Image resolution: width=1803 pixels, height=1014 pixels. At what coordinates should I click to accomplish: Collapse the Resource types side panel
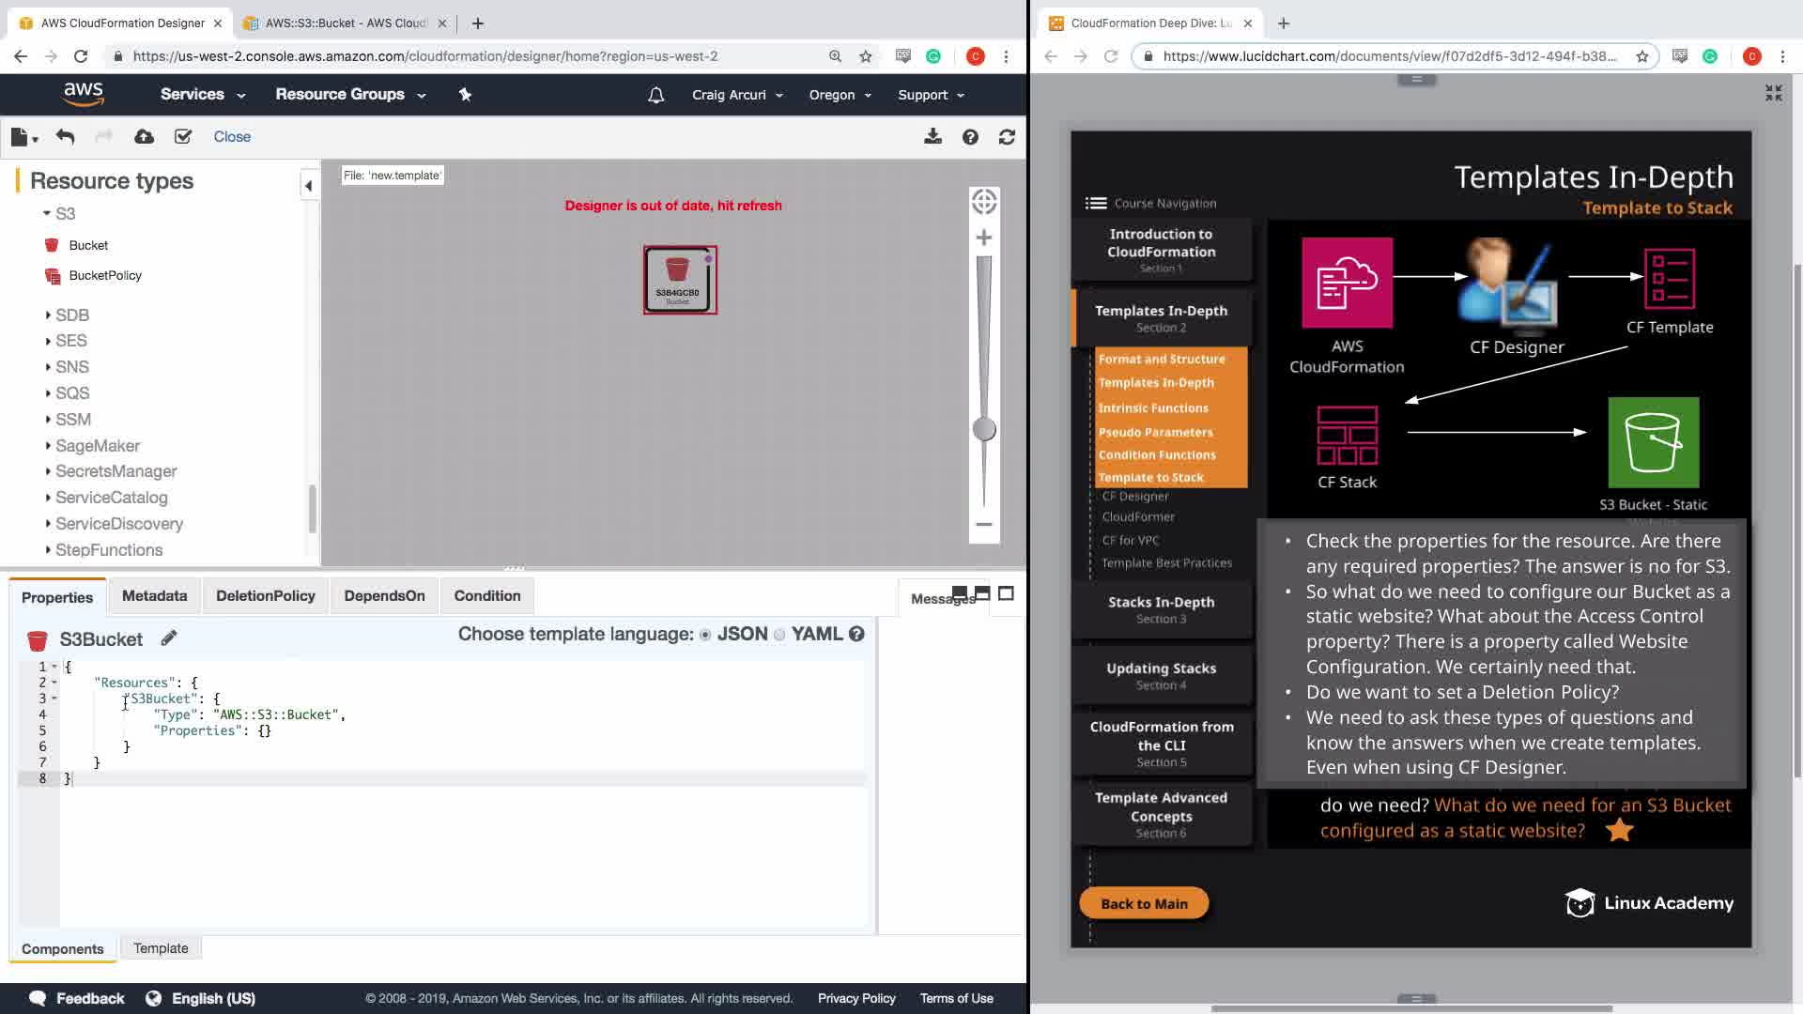click(x=308, y=185)
